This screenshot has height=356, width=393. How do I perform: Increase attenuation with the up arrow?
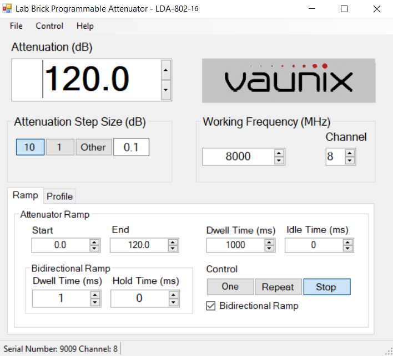[x=165, y=70]
